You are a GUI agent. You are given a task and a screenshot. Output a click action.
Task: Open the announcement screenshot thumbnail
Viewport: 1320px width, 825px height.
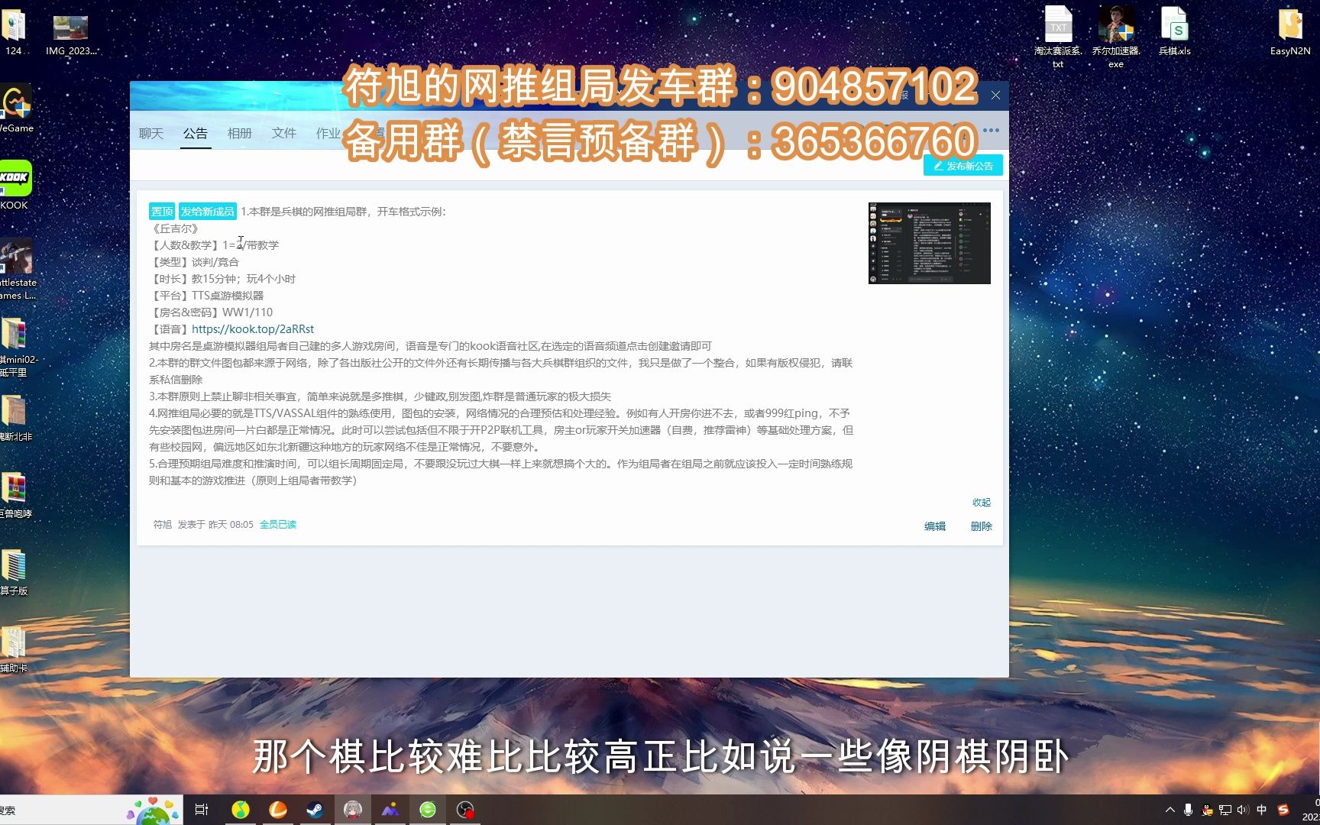pyautogui.click(x=930, y=243)
